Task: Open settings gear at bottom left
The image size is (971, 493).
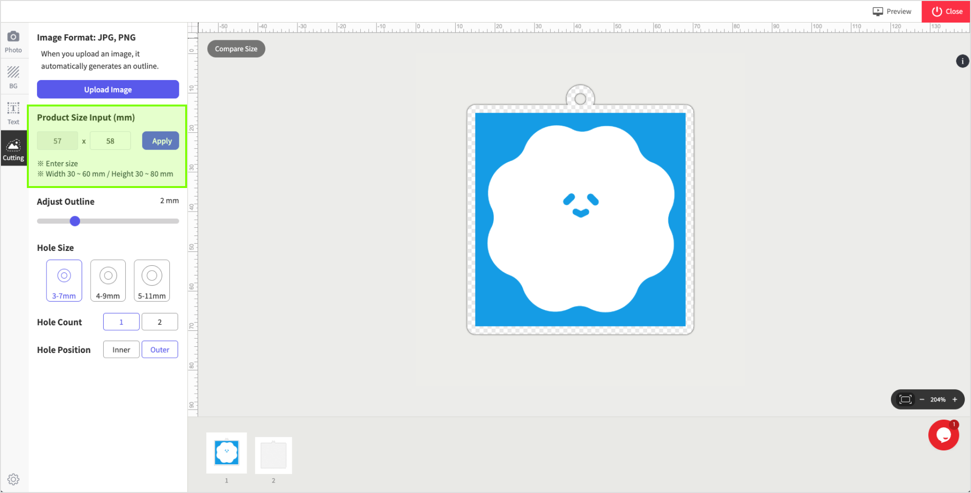Action: click(x=13, y=479)
